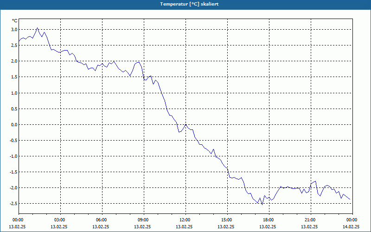
Task: Click the 06:00 time label
Action: click(102, 220)
